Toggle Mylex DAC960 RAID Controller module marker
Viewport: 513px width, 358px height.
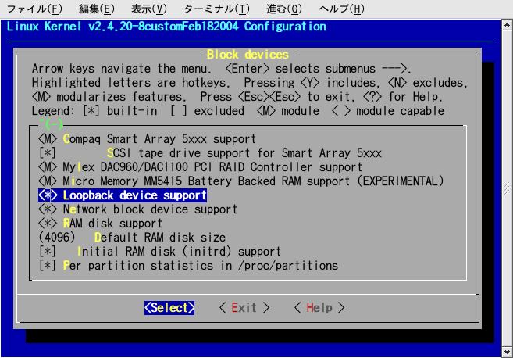(48, 167)
